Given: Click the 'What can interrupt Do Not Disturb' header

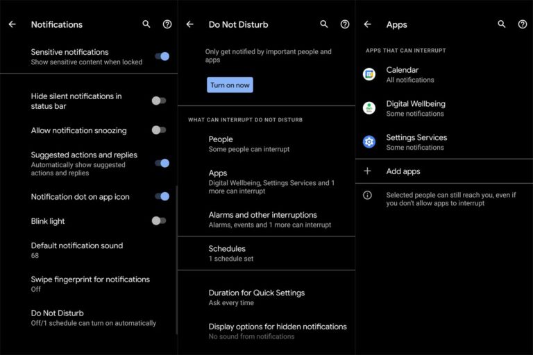Looking at the screenshot, I should (x=245, y=119).
